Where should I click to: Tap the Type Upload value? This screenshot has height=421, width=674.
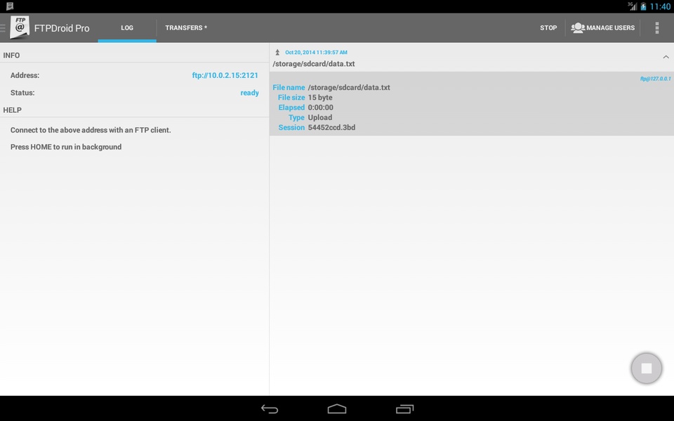[x=320, y=117]
